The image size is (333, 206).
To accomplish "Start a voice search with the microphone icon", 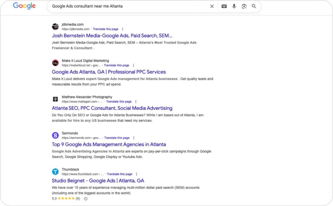I will (x=234, y=6).
